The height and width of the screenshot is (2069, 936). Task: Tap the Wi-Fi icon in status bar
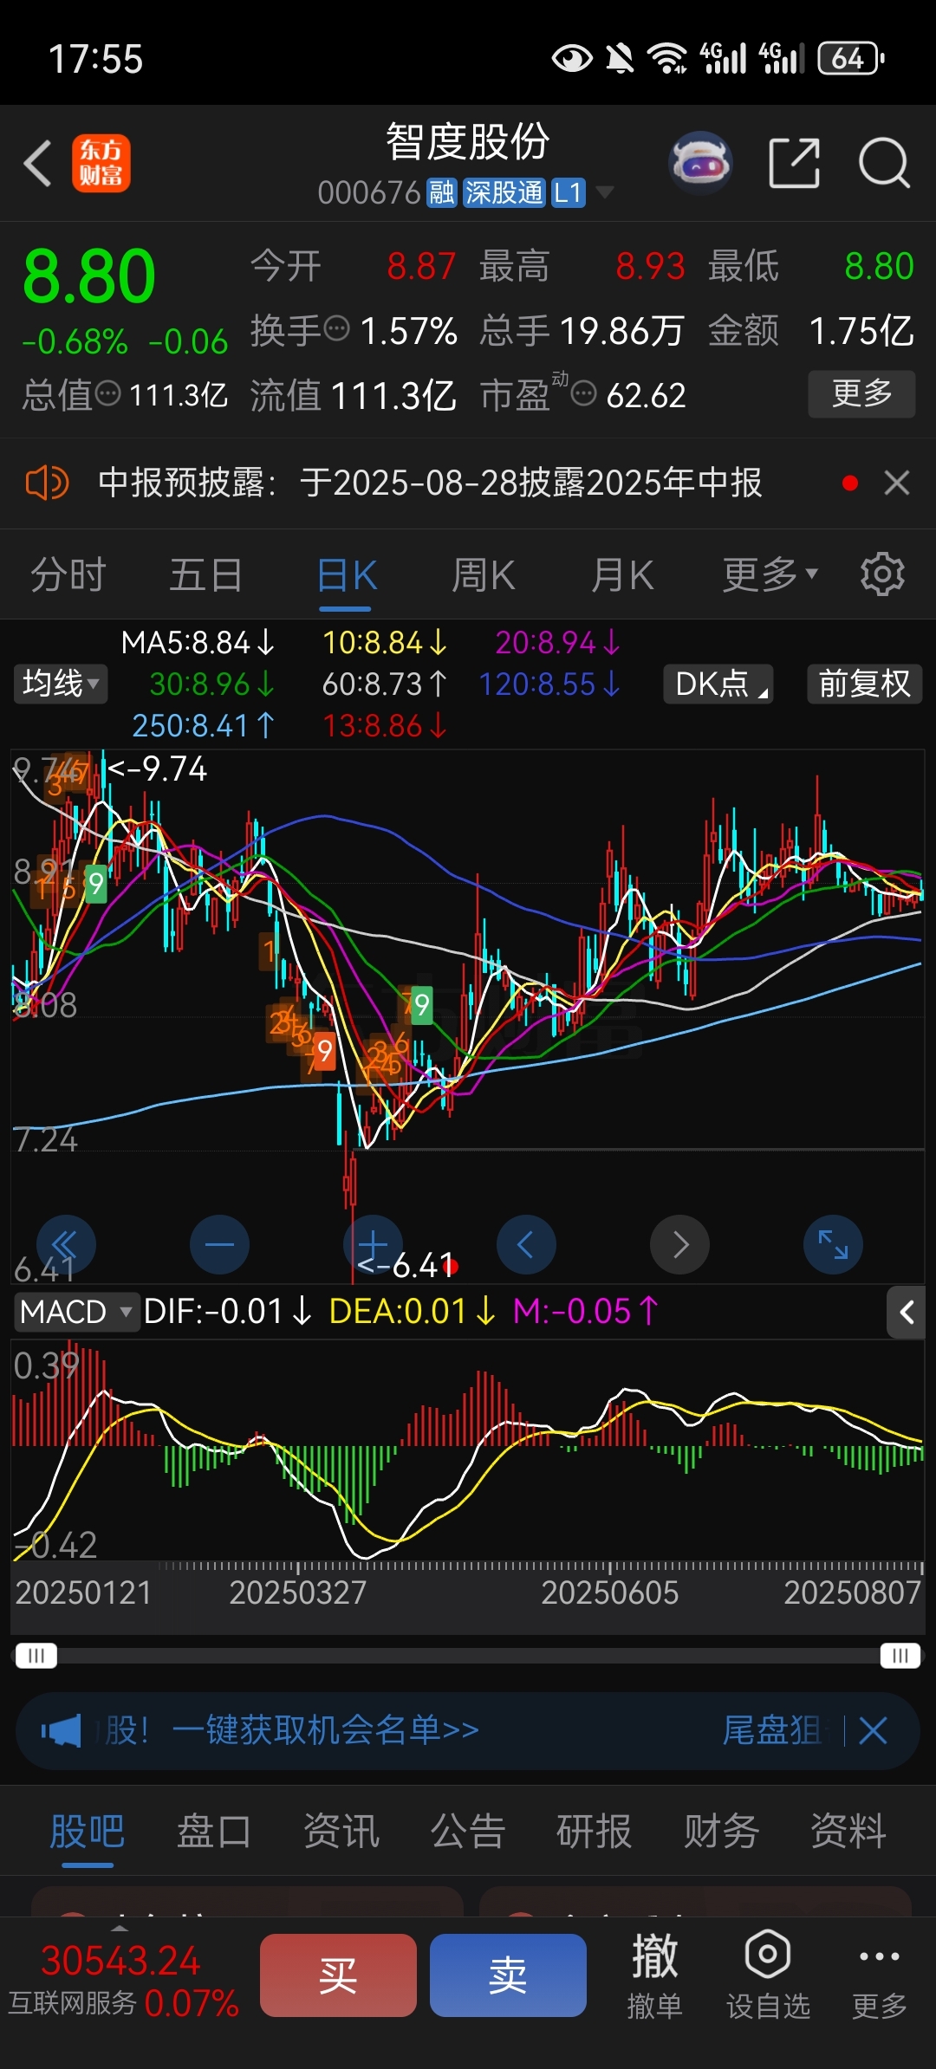pos(667,58)
